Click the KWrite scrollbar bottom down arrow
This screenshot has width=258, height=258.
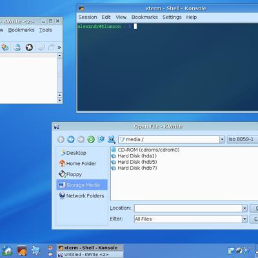pos(59,101)
